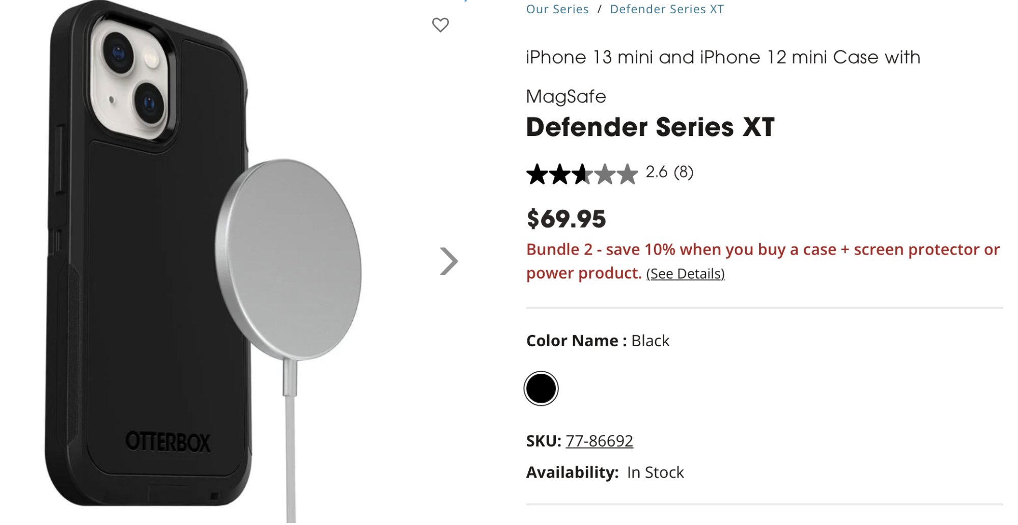This screenshot has width=1018, height=525.
Task: Click the Defender Series XT product heading
Action: (650, 127)
